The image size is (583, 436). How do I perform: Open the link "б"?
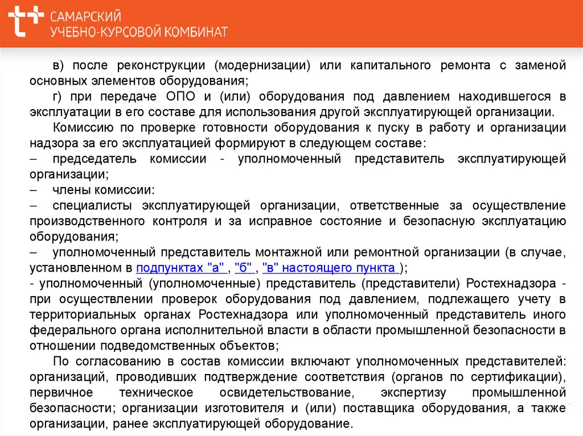pyautogui.click(x=244, y=267)
